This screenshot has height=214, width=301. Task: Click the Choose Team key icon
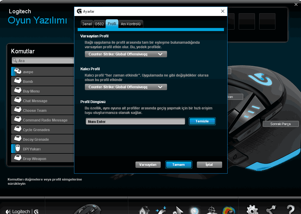pyautogui.click(x=18, y=109)
